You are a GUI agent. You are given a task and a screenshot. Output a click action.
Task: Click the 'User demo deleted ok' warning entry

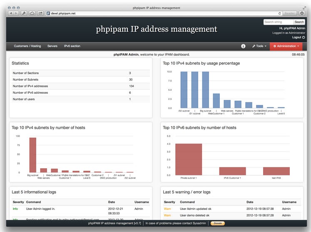click(x=194, y=215)
